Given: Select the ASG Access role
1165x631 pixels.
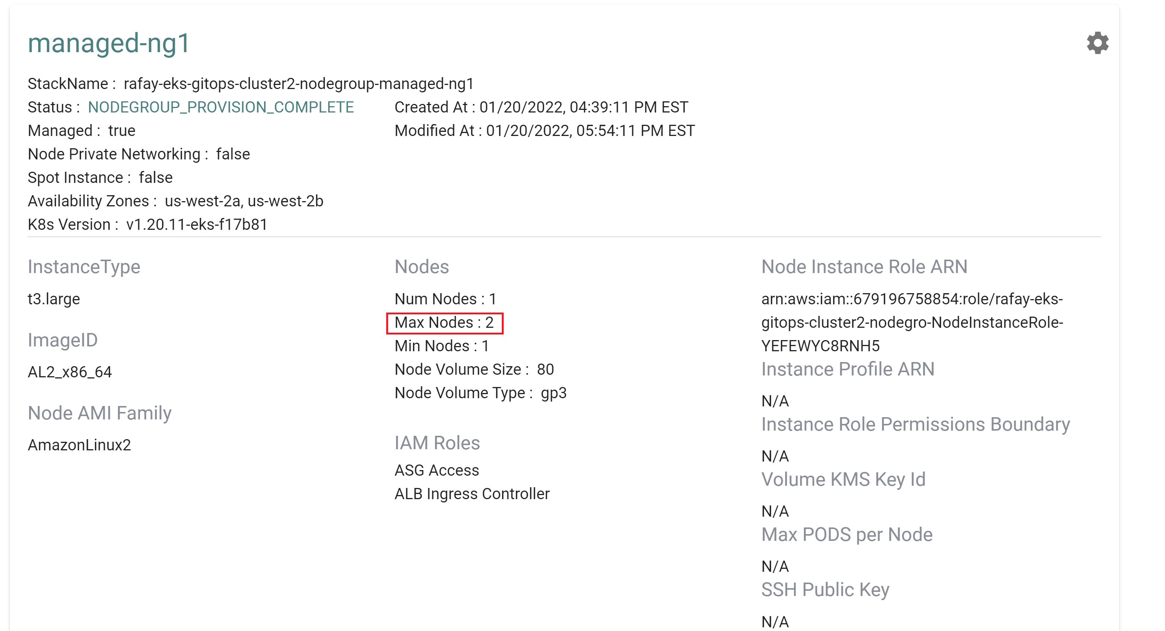Looking at the screenshot, I should [x=437, y=470].
